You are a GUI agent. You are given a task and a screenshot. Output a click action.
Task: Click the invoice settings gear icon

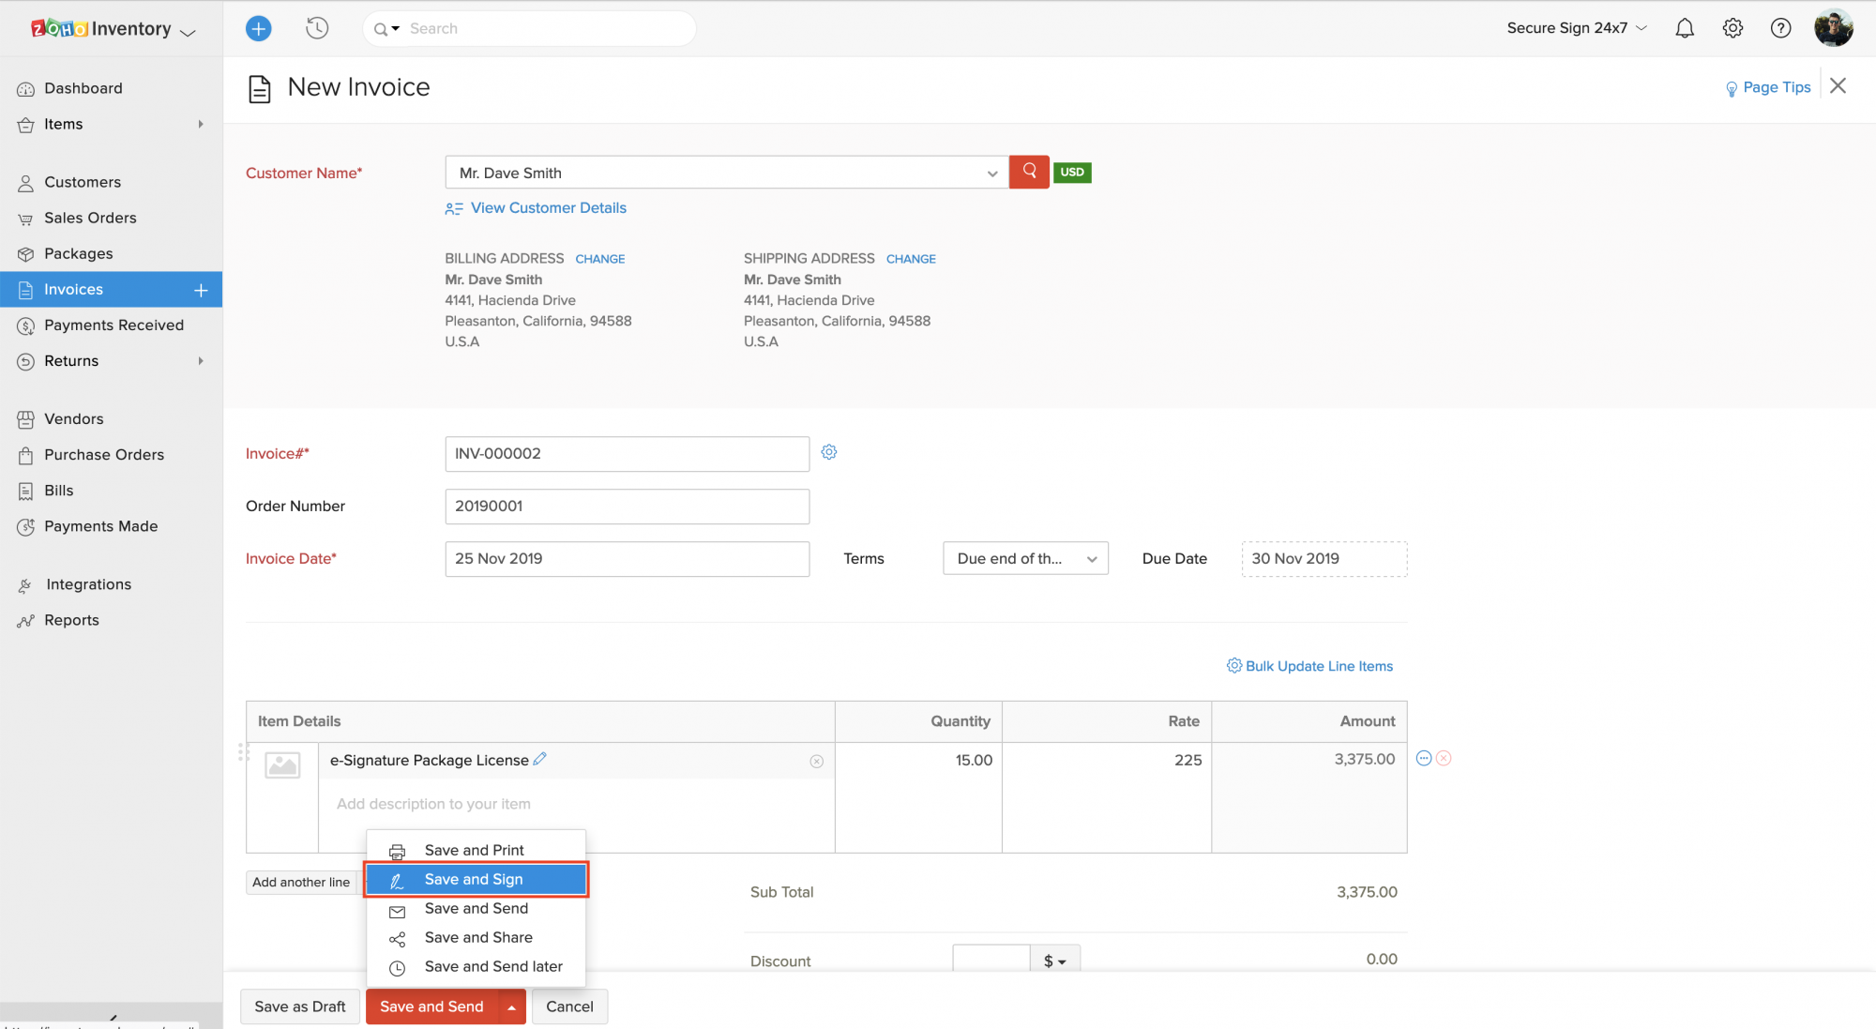pos(830,452)
